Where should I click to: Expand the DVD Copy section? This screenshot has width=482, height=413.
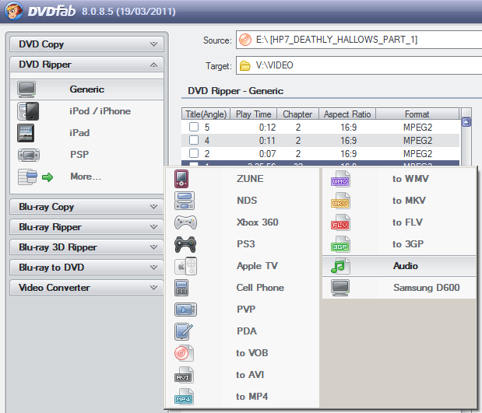click(x=86, y=45)
